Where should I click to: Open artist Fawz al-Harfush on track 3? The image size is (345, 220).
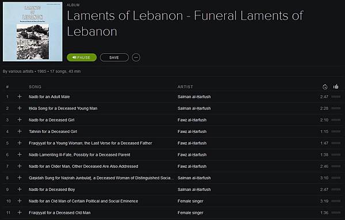tap(192, 120)
